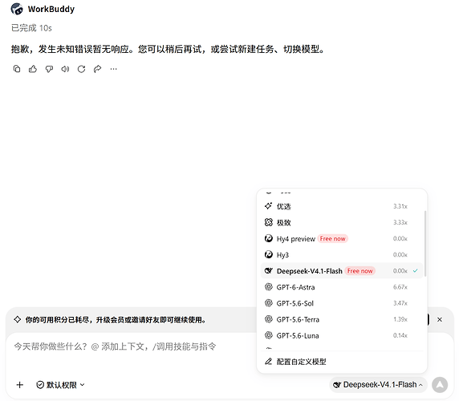
Task: Click the 0.14x multiplier for GPT-5.6-Luna
Action: 400,335
